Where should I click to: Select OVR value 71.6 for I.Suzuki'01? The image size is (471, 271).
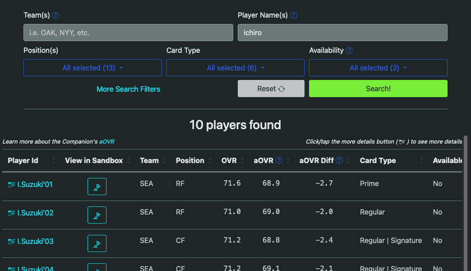(x=232, y=183)
